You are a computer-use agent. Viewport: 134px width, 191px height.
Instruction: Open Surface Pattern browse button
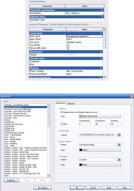click(119, 145)
